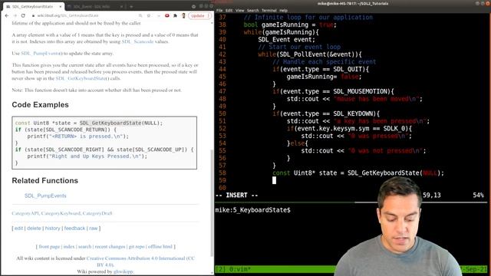Open the terminal Search menu
The image size is (491, 276).
252,10
